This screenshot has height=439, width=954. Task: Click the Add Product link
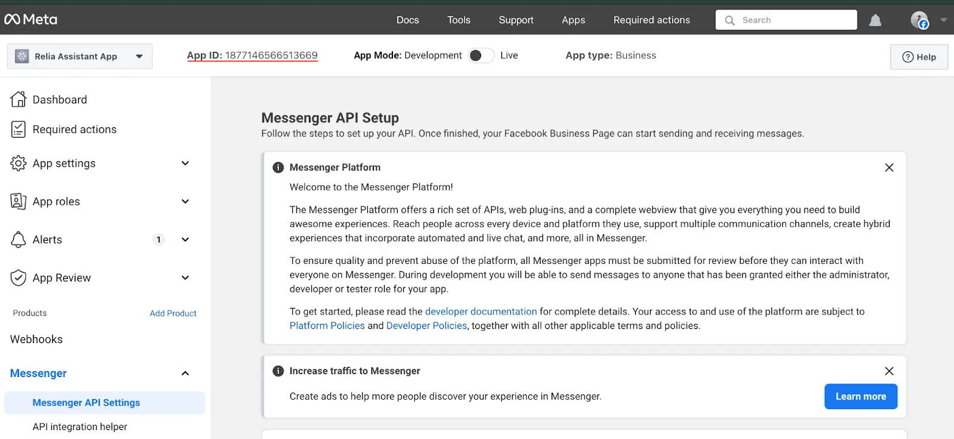click(173, 313)
